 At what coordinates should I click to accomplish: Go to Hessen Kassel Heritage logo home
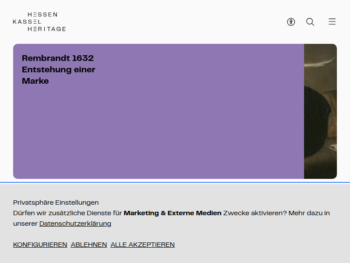[x=39, y=21]
